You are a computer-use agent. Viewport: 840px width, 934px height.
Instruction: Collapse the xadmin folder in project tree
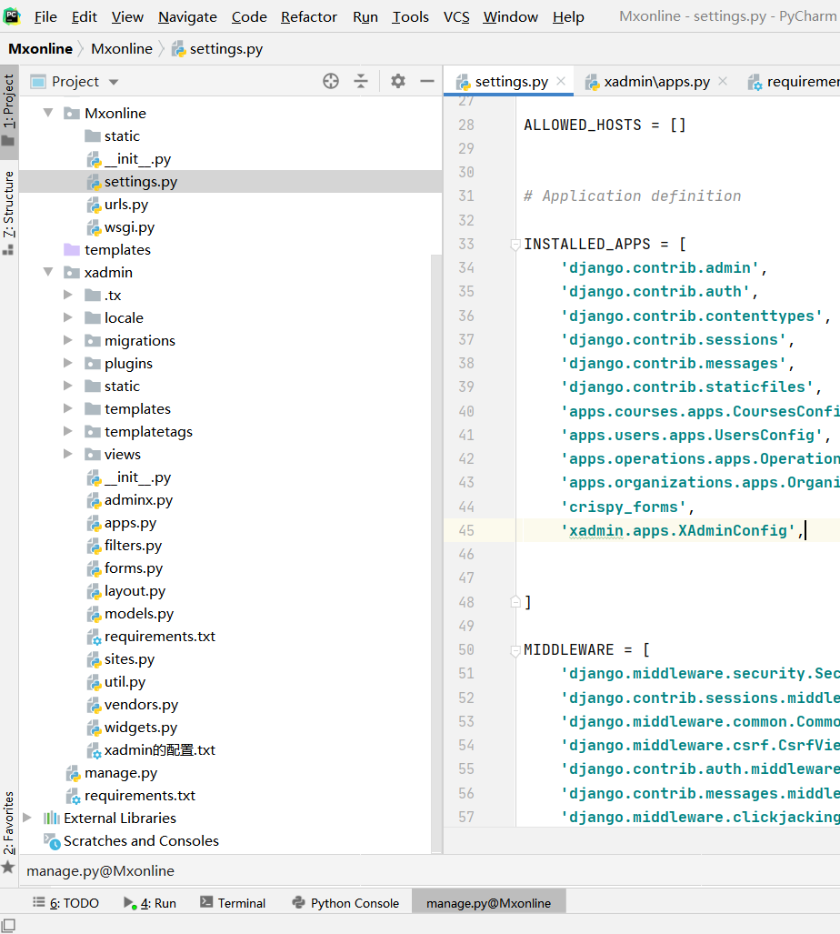(48, 272)
